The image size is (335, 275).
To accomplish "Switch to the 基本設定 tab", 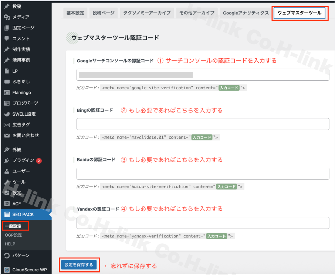I will point(75,13).
